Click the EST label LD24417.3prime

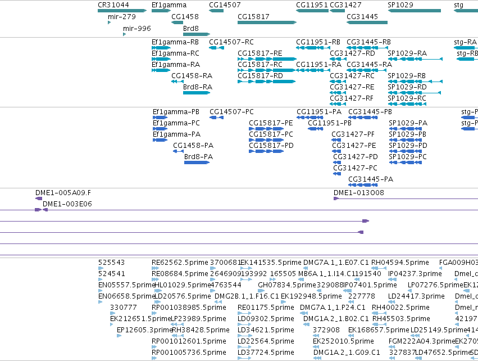click(416, 296)
